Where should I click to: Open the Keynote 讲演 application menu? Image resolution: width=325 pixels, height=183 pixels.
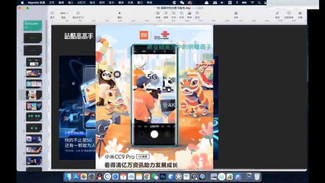36,3
